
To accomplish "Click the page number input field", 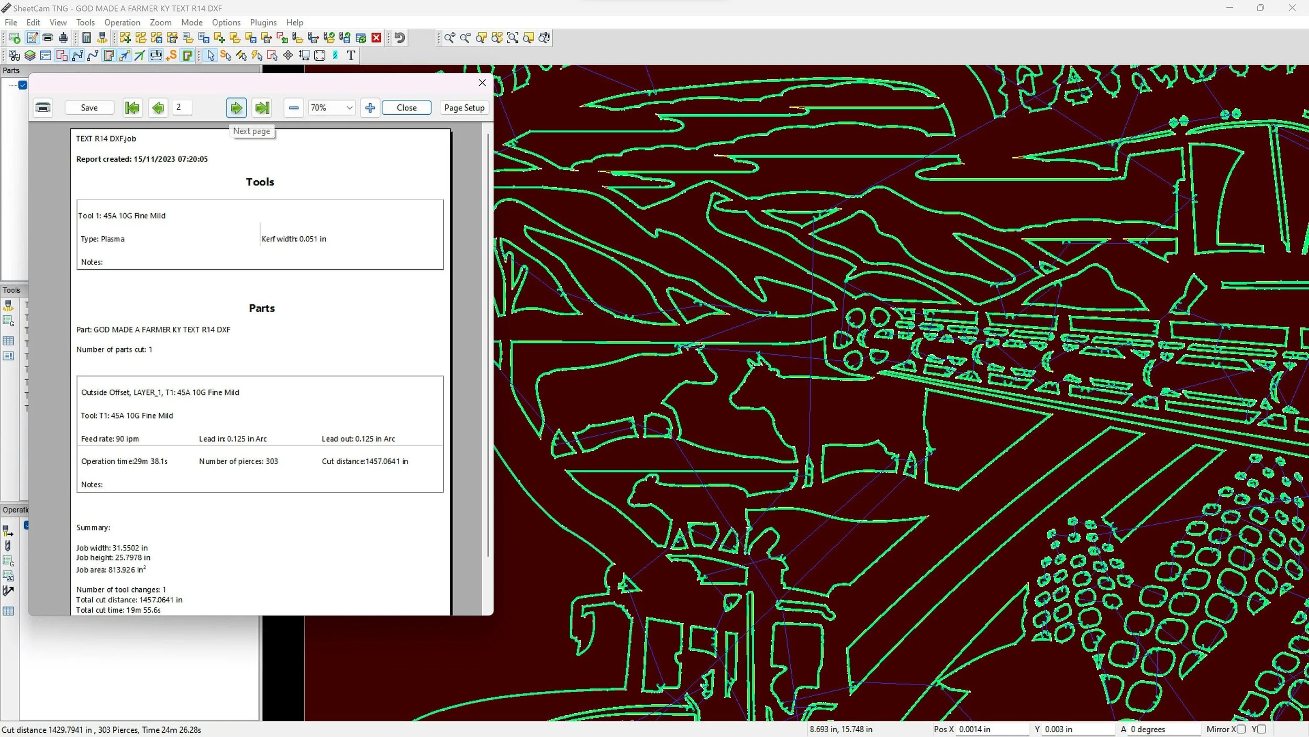I will 182,107.
